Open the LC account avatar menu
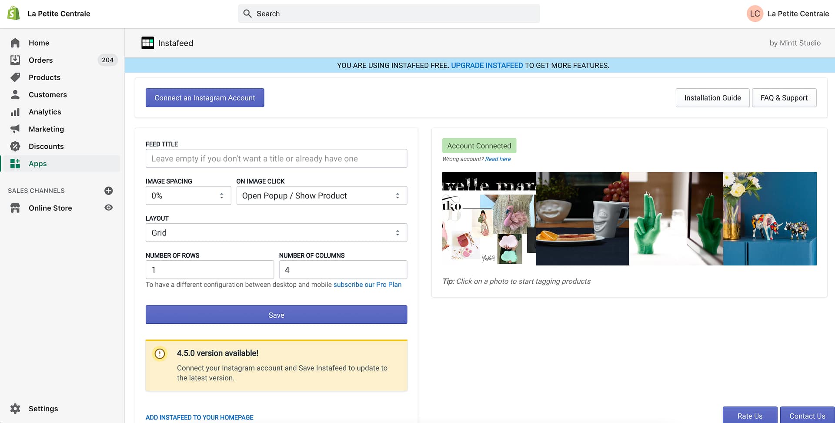The width and height of the screenshot is (835, 423). coord(755,13)
